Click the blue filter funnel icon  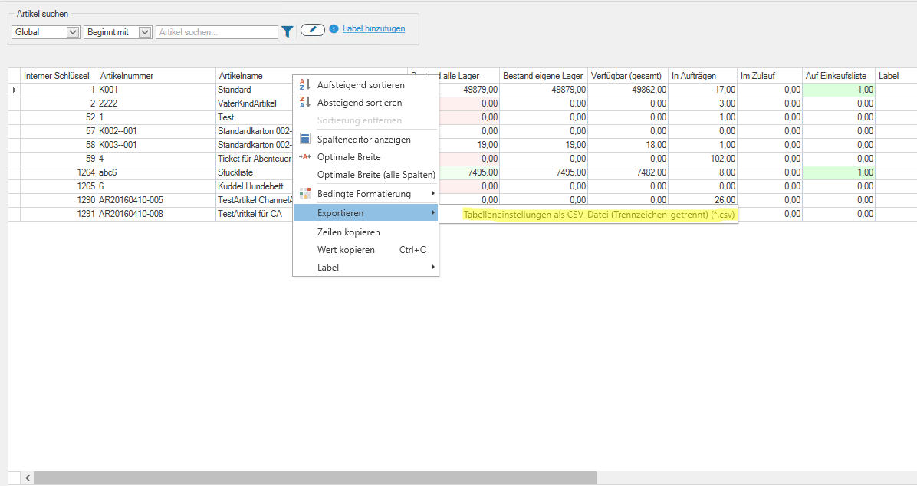(x=288, y=31)
